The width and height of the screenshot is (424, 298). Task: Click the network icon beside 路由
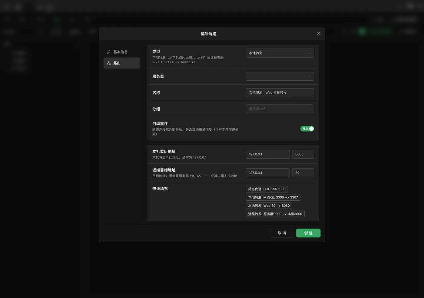(109, 63)
